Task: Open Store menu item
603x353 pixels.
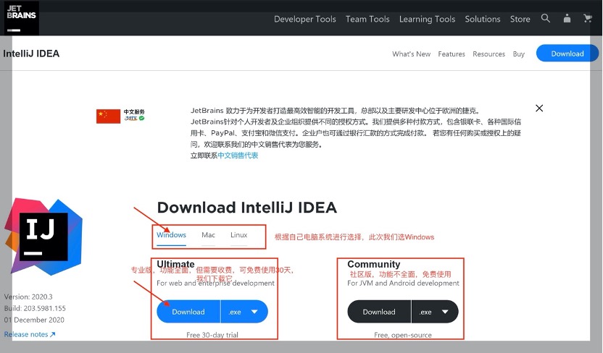Action: point(520,19)
